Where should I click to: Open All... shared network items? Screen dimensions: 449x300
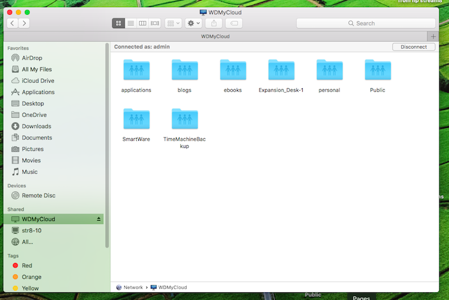pos(55,242)
